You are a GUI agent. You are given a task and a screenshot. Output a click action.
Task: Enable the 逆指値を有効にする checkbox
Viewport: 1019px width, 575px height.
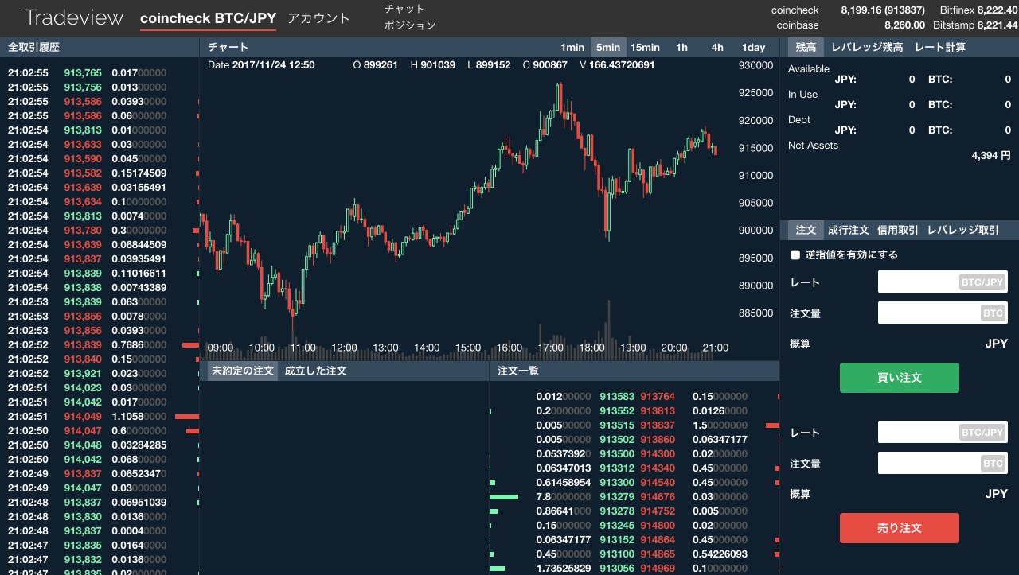(795, 255)
